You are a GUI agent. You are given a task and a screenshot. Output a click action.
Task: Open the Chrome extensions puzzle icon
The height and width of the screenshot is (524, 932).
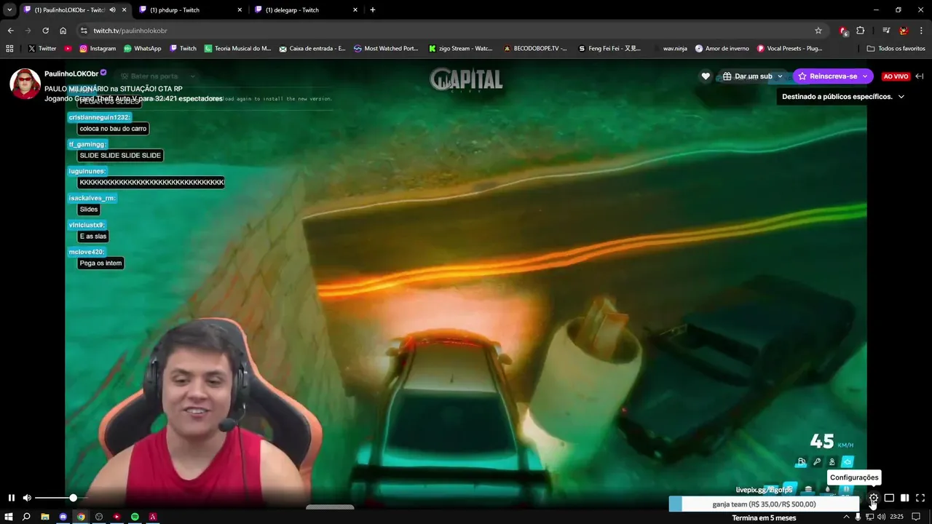point(861,31)
